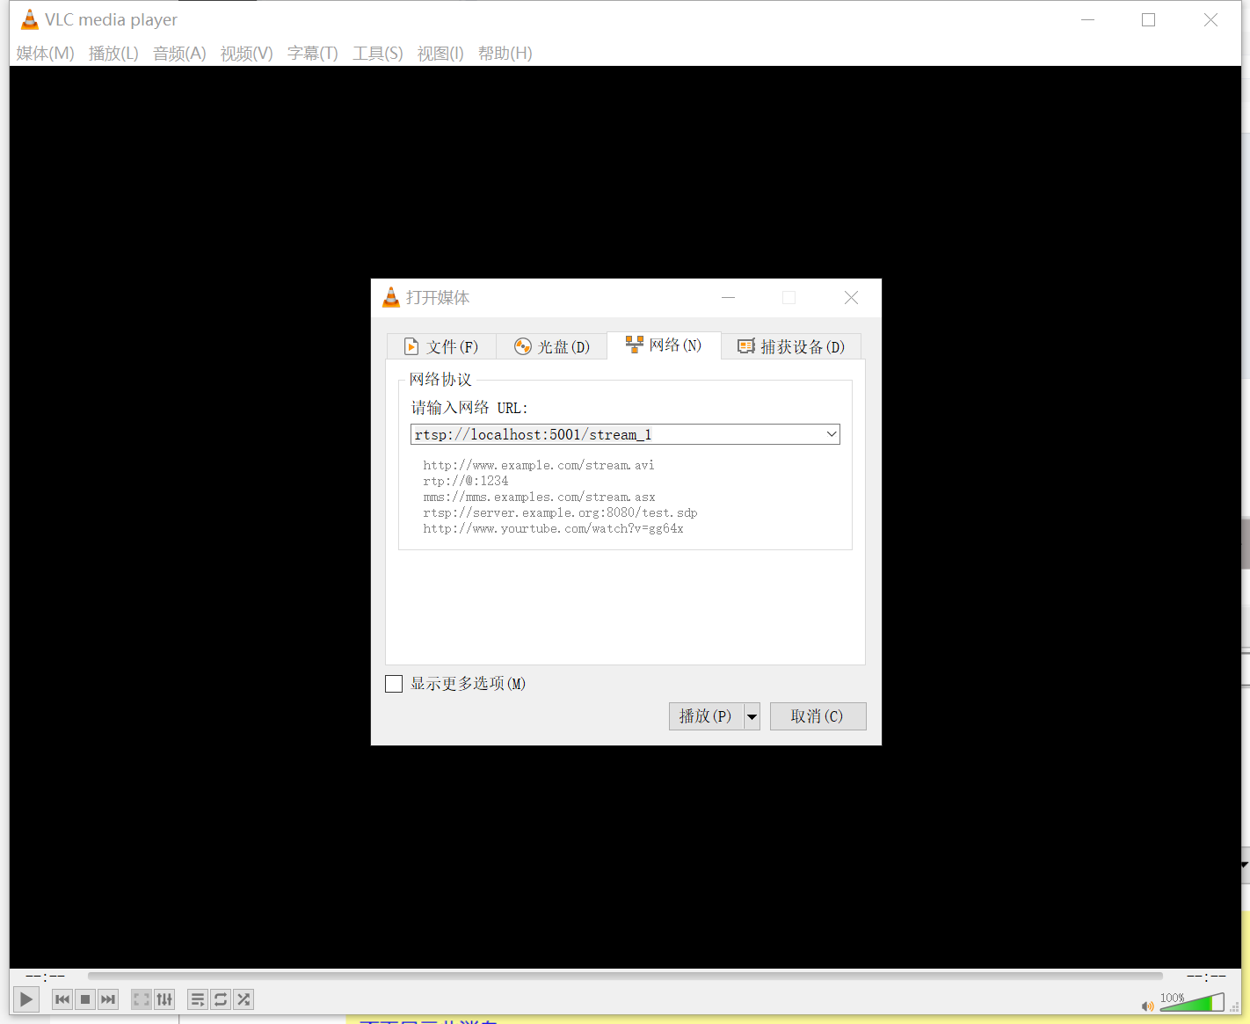The image size is (1250, 1024).
Task: Switch to the 捕获设备(D) tab
Action: point(791,346)
